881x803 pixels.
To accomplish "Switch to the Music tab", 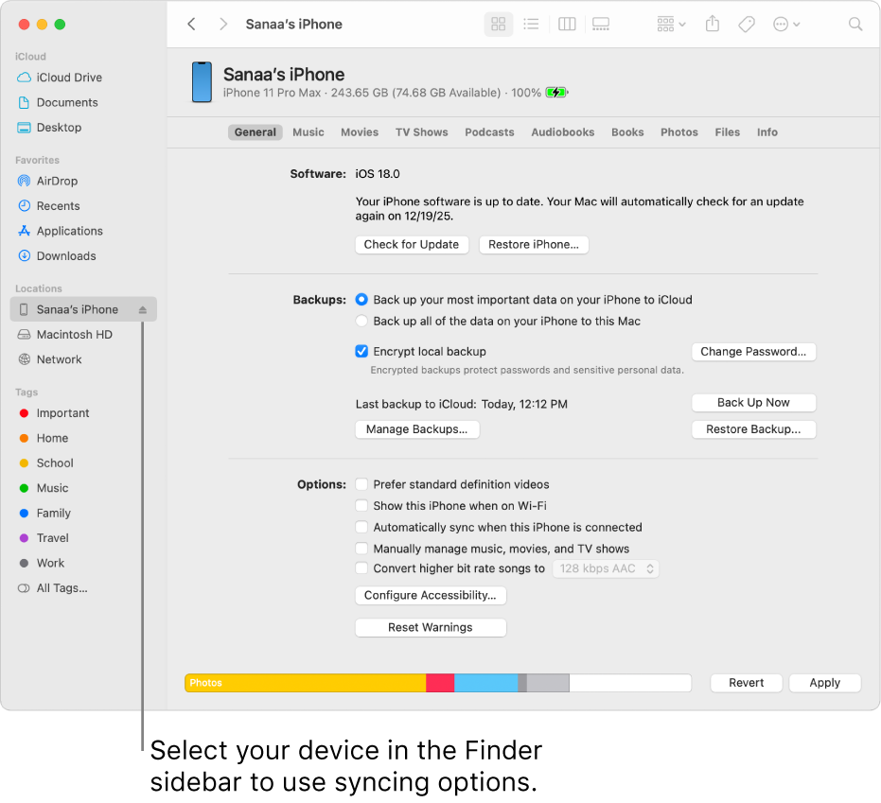I will coord(308,132).
